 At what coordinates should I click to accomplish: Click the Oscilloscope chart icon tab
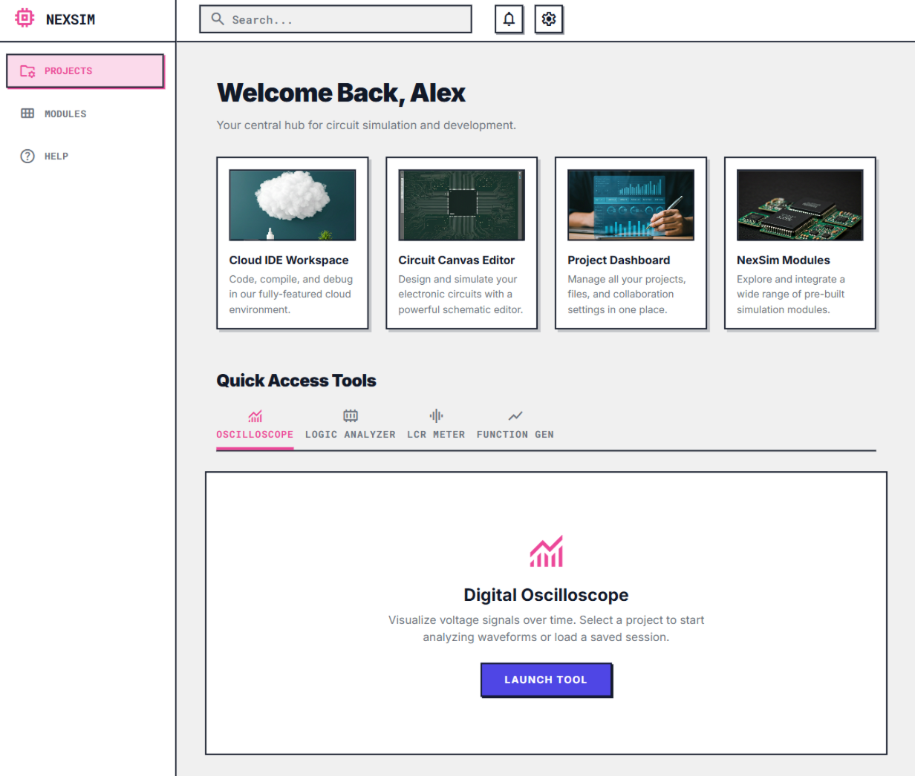(255, 416)
